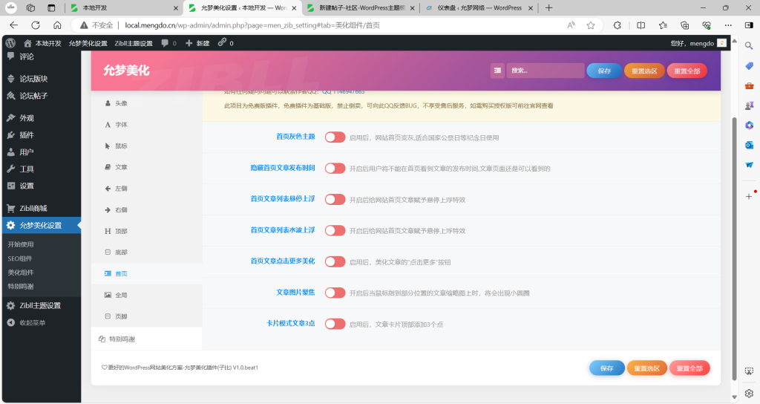Open Outlook icon in Edge sidebar
The image size is (760, 404).
[749, 145]
